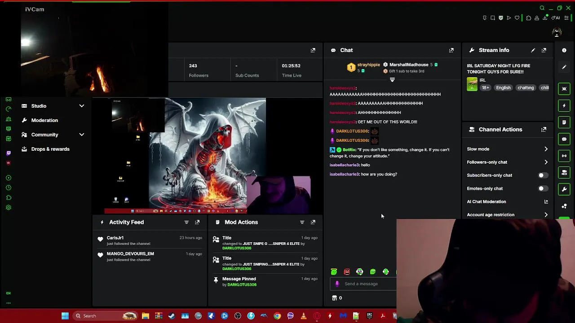575x323 pixels.
Task: Expand the Studio menu section
Action: coord(82,106)
